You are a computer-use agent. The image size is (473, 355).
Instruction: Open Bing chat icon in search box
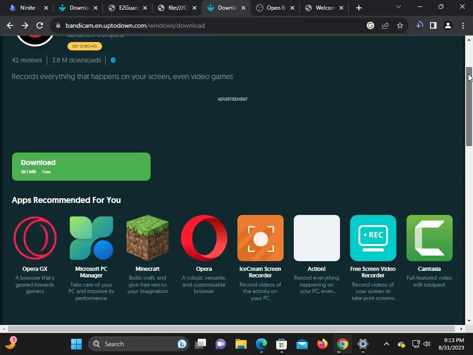pyautogui.click(x=182, y=344)
